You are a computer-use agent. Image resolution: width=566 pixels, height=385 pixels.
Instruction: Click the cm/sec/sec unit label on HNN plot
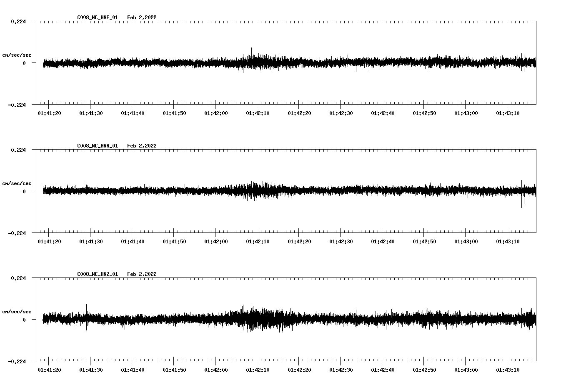pyautogui.click(x=17, y=183)
